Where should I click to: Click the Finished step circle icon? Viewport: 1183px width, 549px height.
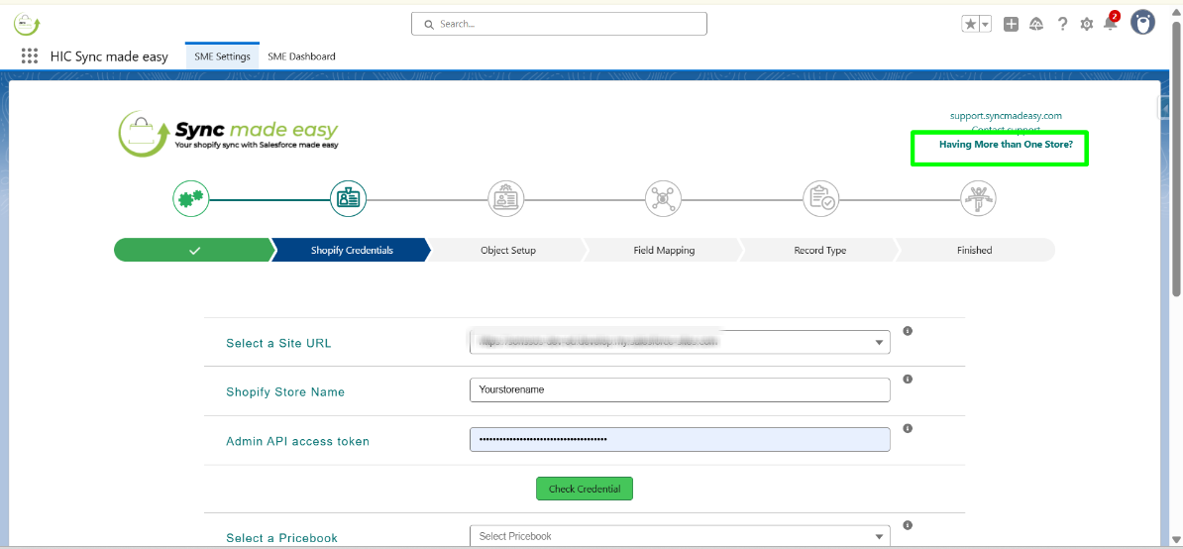[x=979, y=199]
